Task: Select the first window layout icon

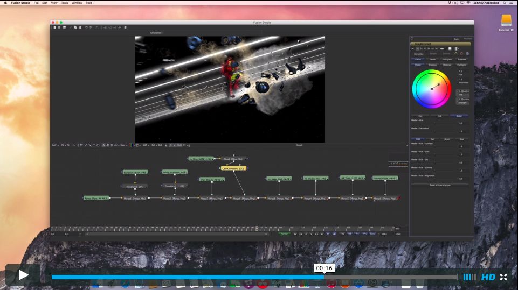Action: click(105, 27)
